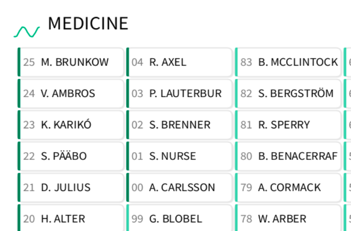
Task: Choose the S. Pääbo card
Action: pos(71,156)
